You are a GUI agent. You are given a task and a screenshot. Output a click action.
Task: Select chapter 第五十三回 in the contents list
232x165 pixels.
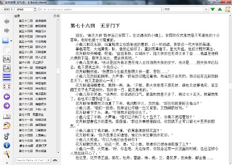click(32, 26)
